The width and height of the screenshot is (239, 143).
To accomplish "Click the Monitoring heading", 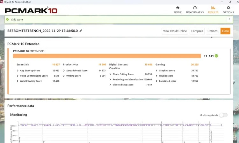I will click(18, 115).
